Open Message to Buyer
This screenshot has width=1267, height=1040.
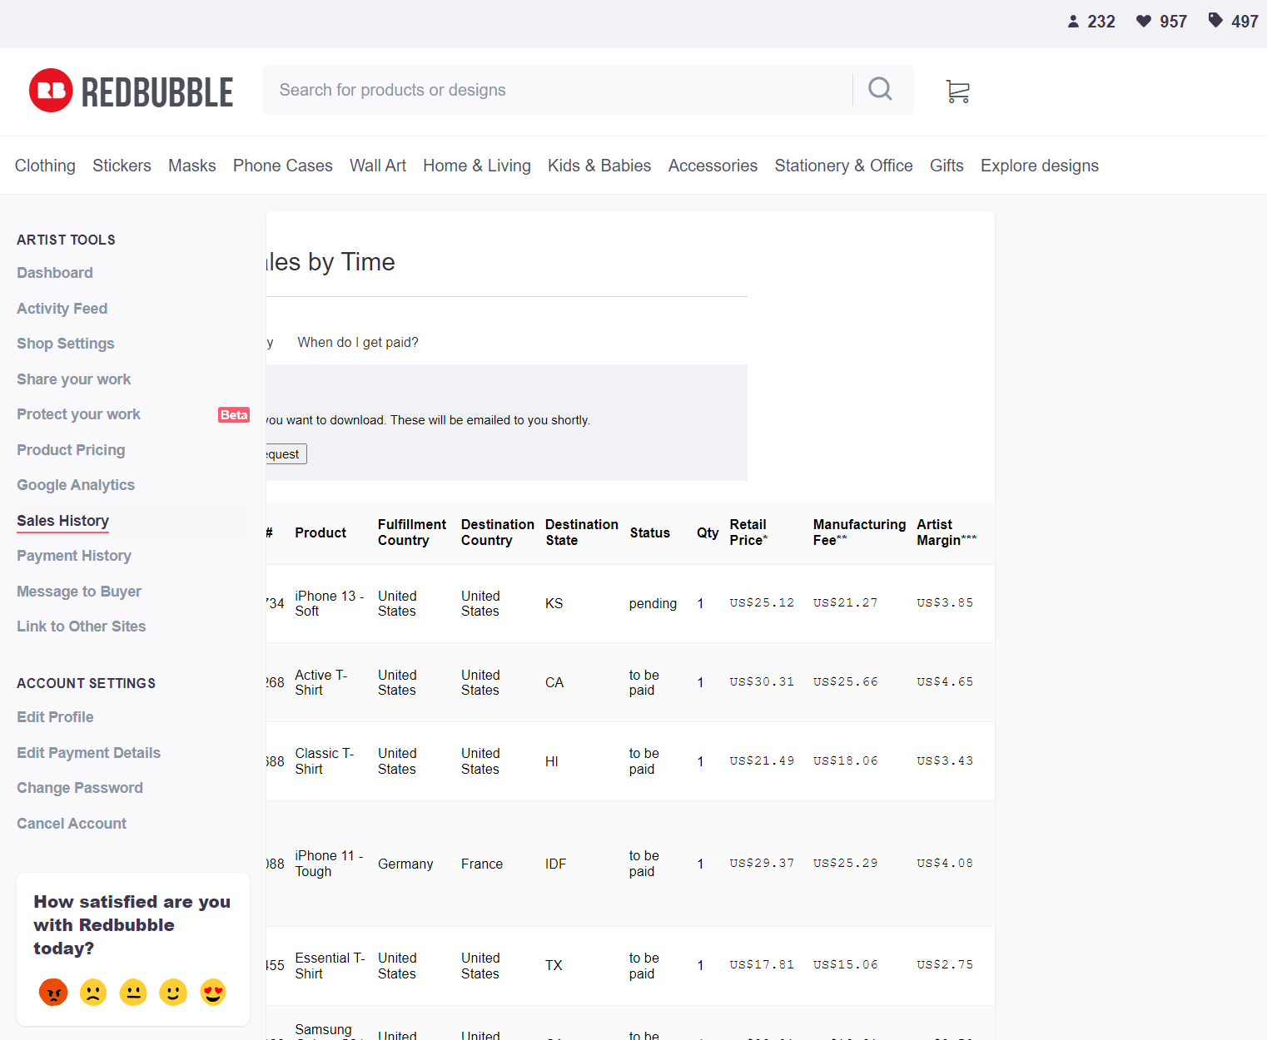(x=79, y=592)
